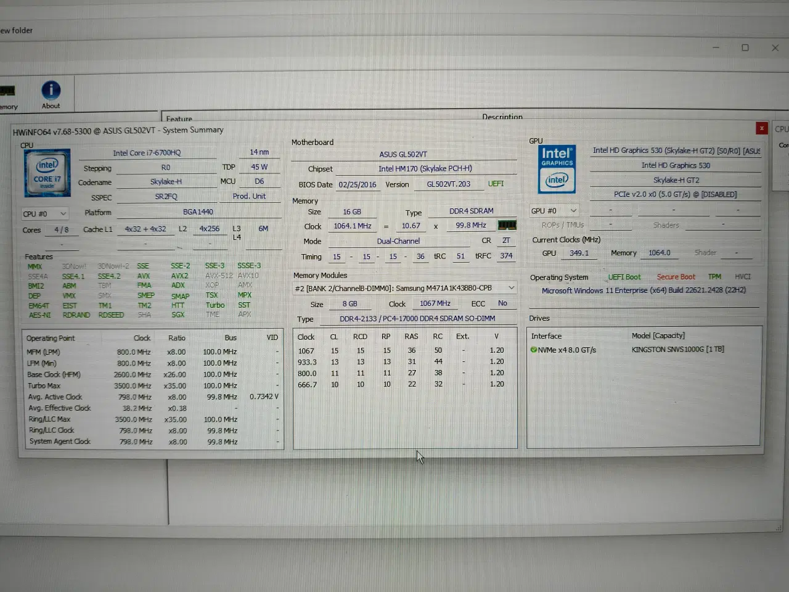Click the 0.7342 V VID value
The image size is (789, 592).
coord(264,397)
